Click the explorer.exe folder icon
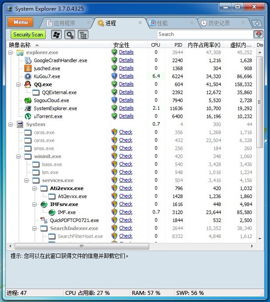 click(x=20, y=52)
